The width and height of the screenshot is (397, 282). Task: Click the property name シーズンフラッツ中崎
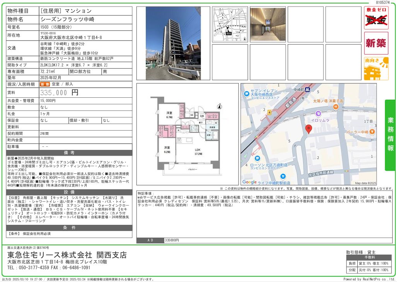point(67,19)
